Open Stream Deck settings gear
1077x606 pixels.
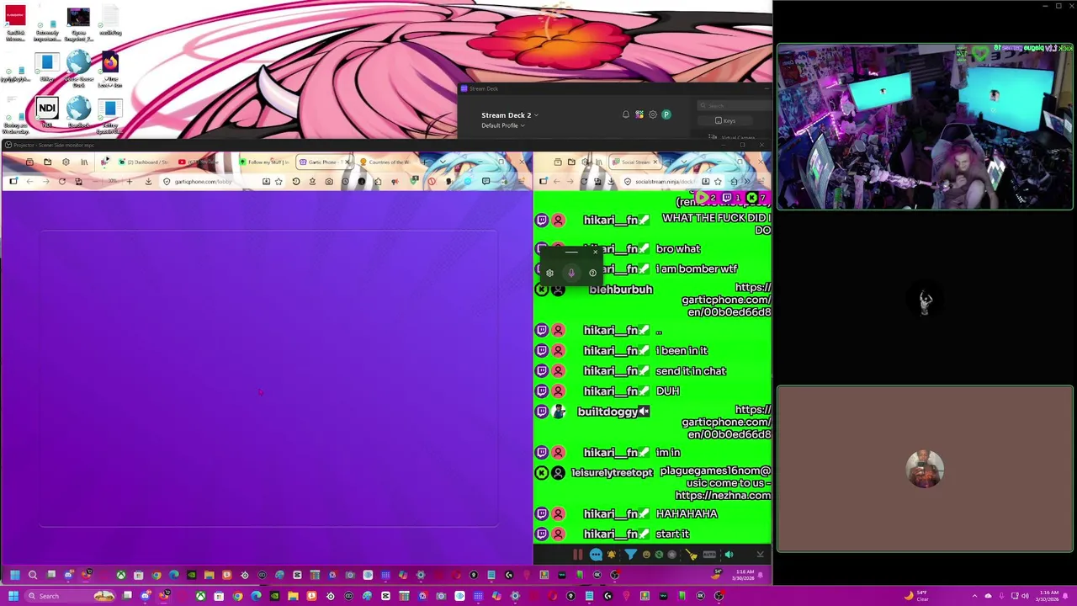point(653,114)
